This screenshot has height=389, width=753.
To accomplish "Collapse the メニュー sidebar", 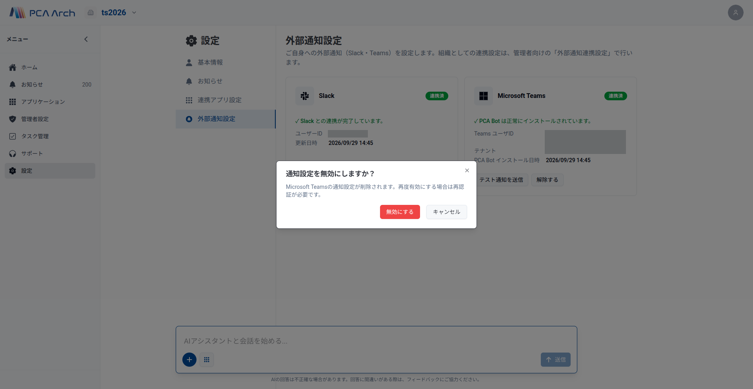I will [86, 39].
